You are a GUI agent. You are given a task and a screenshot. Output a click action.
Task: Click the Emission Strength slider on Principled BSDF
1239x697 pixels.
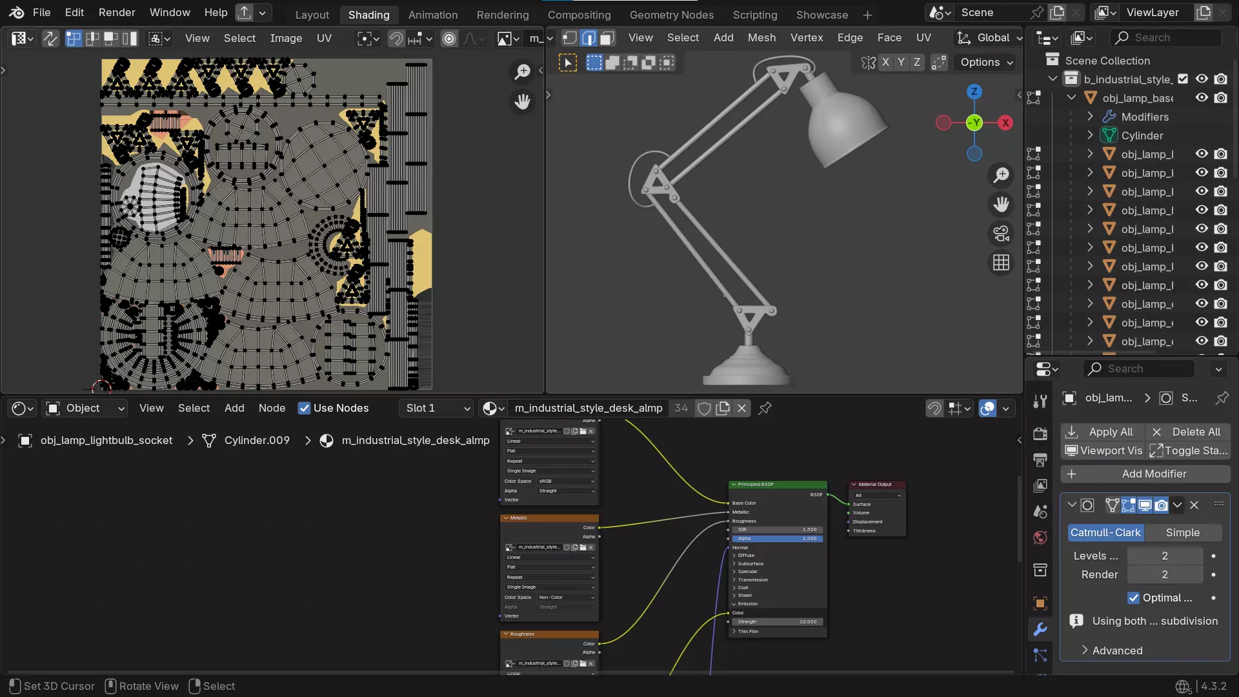[778, 621]
